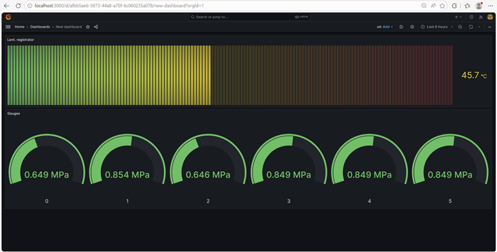Expand the refresh interval dropdown arrow
The height and width of the screenshot is (252, 497).
point(479,27)
